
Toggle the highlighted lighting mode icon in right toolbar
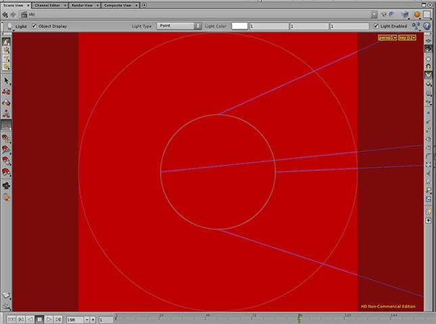coord(428,75)
